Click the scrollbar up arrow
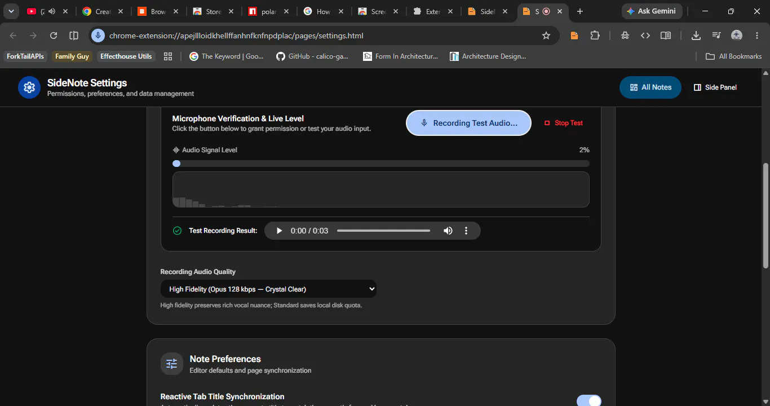 click(x=765, y=73)
